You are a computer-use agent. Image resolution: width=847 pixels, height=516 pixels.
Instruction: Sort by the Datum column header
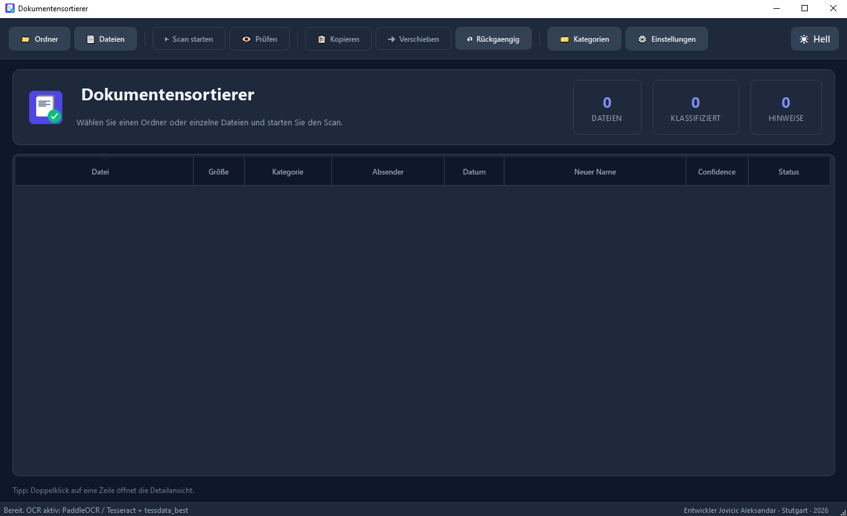(474, 171)
